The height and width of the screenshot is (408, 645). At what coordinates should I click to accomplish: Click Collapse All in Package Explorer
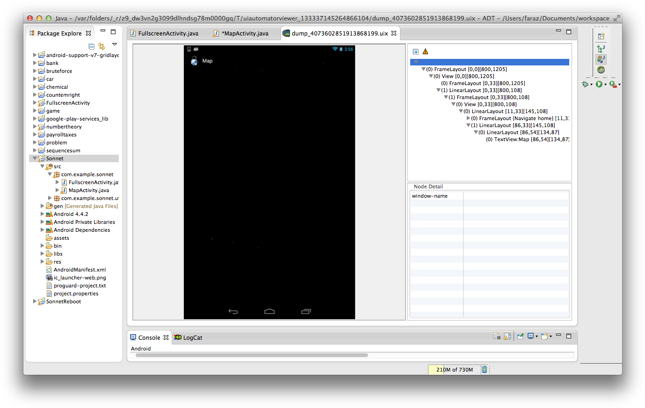(x=92, y=46)
